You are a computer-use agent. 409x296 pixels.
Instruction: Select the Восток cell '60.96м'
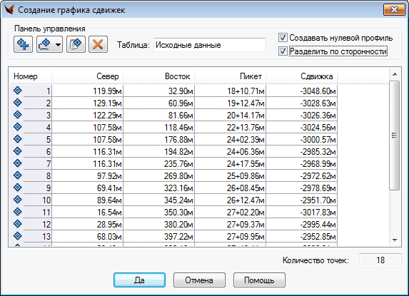[158, 103]
